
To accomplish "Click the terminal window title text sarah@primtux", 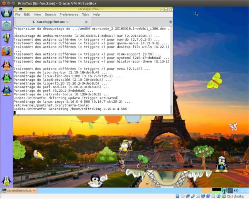I will click(90, 9).
